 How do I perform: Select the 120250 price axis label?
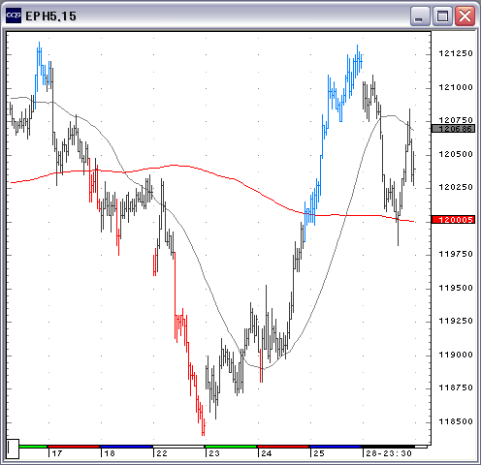456,187
